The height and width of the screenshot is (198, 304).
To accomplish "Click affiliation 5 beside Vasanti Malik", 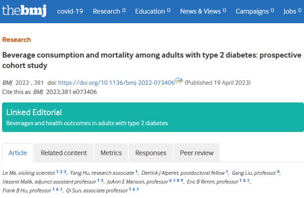I will coord(102,180).
